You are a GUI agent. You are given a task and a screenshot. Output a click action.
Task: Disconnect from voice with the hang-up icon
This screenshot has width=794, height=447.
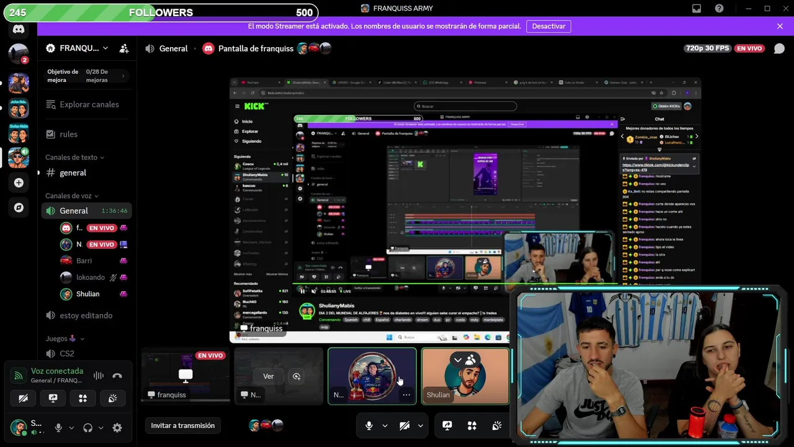117,376
